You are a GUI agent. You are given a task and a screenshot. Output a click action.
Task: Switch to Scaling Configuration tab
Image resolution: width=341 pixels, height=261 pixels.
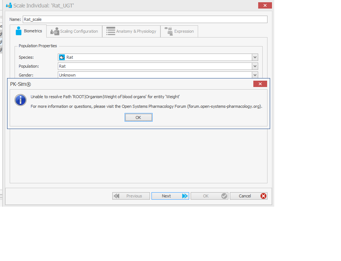(x=74, y=31)
